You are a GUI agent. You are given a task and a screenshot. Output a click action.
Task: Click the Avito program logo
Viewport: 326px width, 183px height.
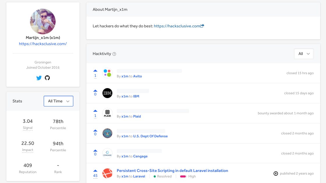(x=107, y=73)
